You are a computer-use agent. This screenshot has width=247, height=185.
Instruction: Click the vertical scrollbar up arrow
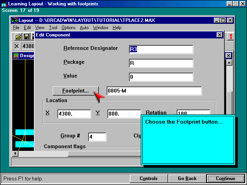click(x=229, y=63)
